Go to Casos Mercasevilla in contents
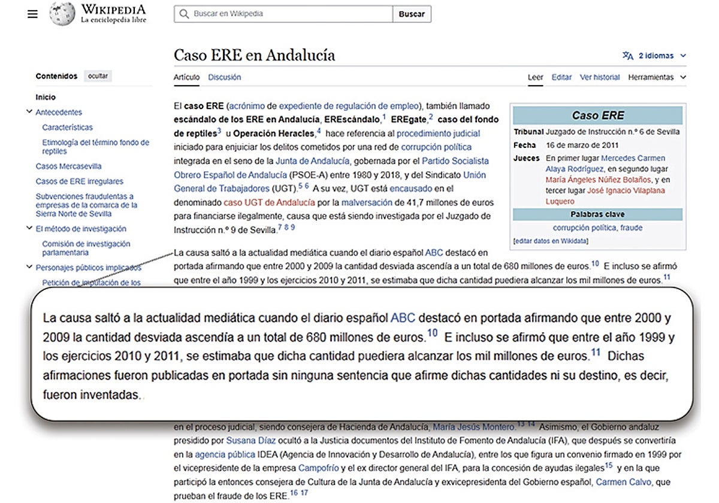Image resolution: width=719 pixels, height=503 pixels. pyautogui.click(x=68, y=166)
